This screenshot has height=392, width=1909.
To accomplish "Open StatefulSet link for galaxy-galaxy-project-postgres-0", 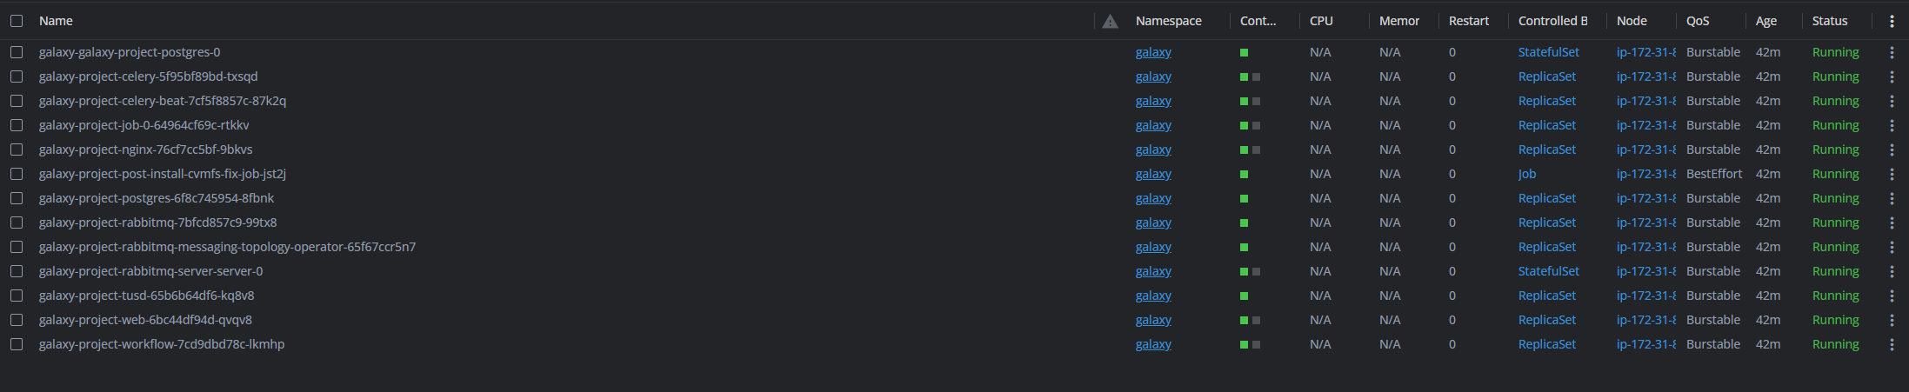I will click(1548, 52).
